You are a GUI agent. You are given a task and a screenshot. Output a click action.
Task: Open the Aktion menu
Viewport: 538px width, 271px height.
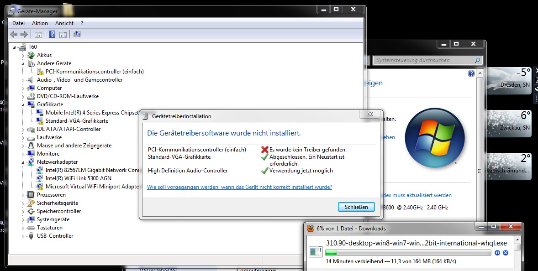[x=40, y=23]
